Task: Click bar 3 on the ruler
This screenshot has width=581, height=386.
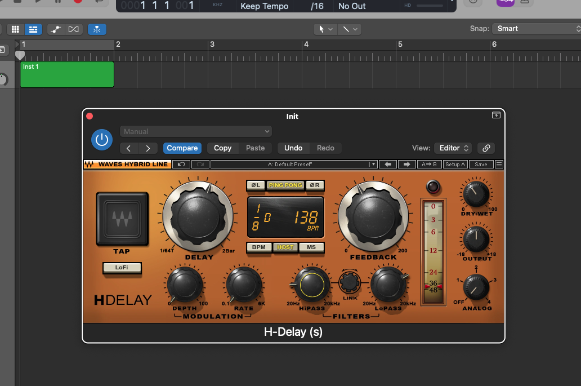Action: pos(212,44)
